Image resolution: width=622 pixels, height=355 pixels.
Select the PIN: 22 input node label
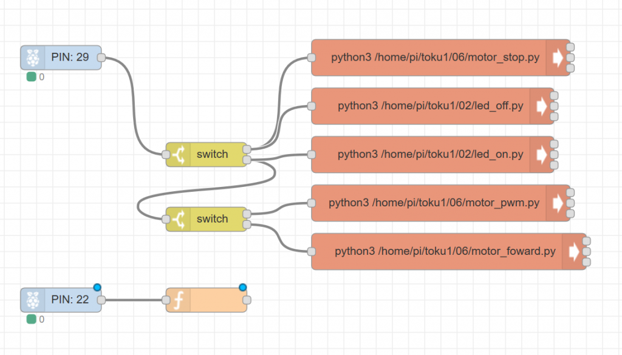point(70,300)
